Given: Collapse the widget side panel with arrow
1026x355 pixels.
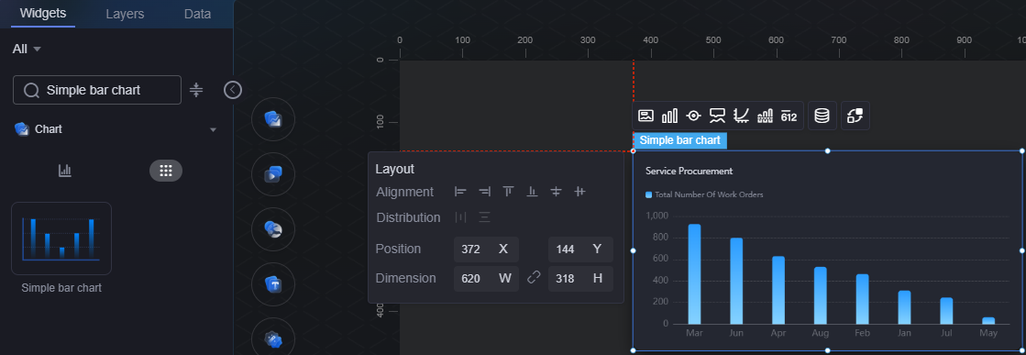Looking at the screenshot, I should pos(233,90).
